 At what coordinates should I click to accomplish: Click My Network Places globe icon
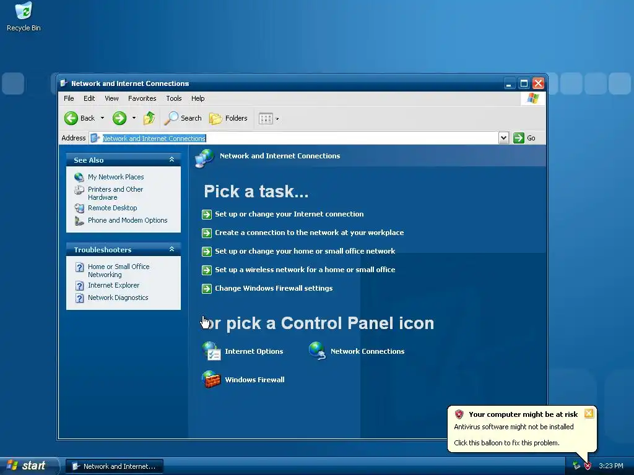[x=79, y=177]
